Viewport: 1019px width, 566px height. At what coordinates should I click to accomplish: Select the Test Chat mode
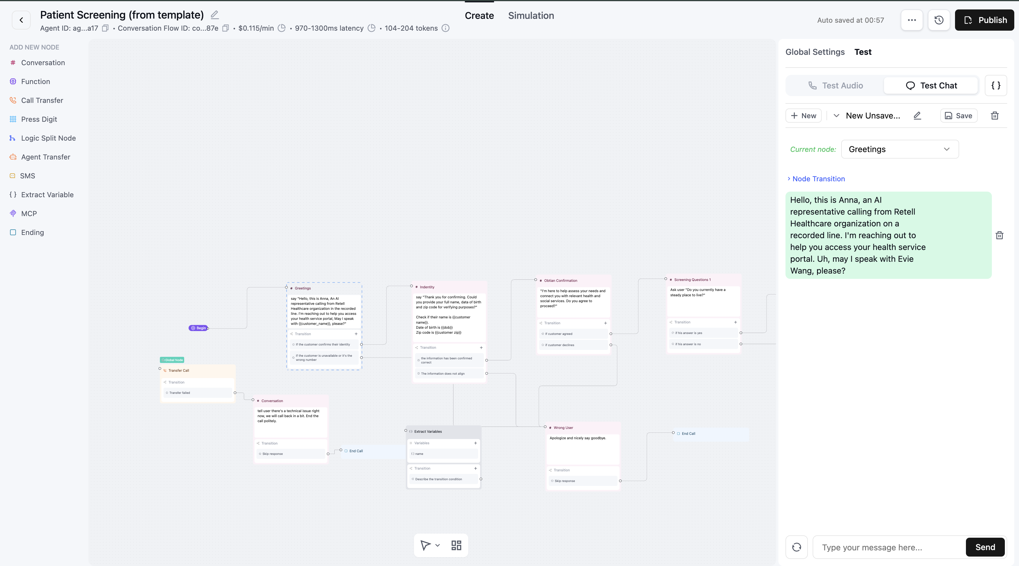(931, 85)
